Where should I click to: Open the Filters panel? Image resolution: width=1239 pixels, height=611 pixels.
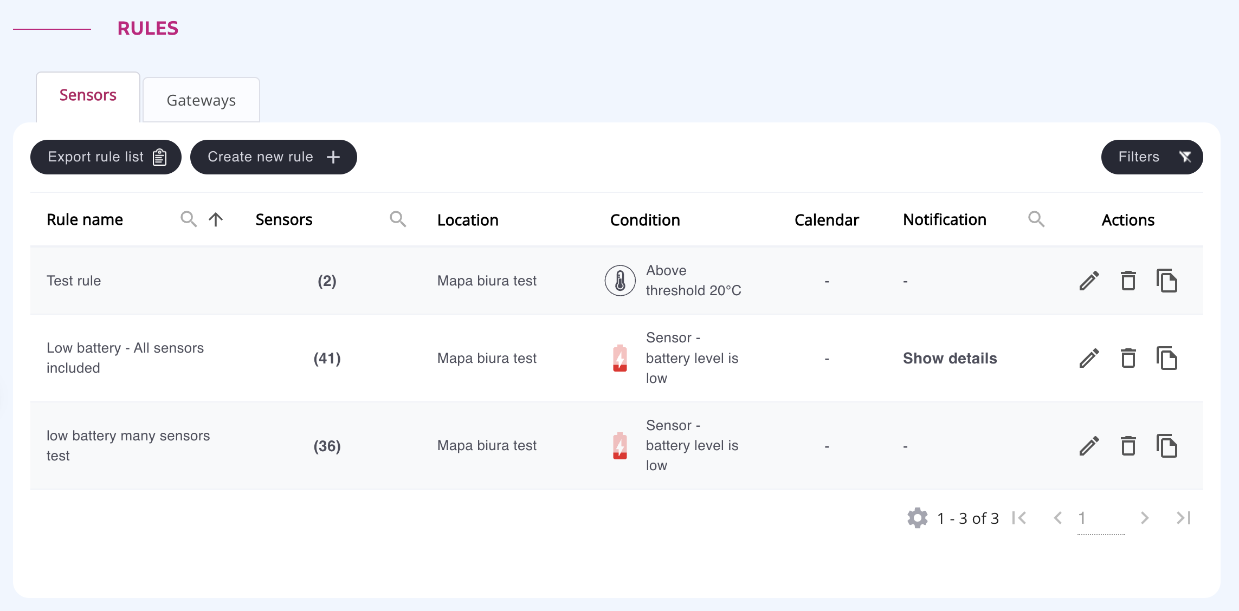[x=1152, y=157]
